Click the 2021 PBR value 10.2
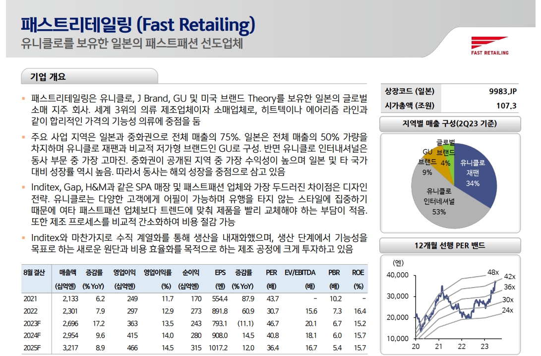 pyautogui.click(x=335, y=299)
